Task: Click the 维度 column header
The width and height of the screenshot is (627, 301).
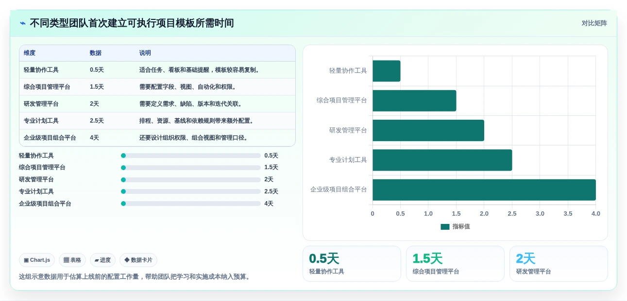Action: point(30,53)
